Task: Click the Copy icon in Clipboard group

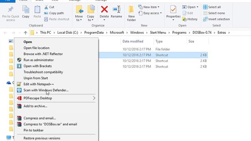Action: (25, 9)
